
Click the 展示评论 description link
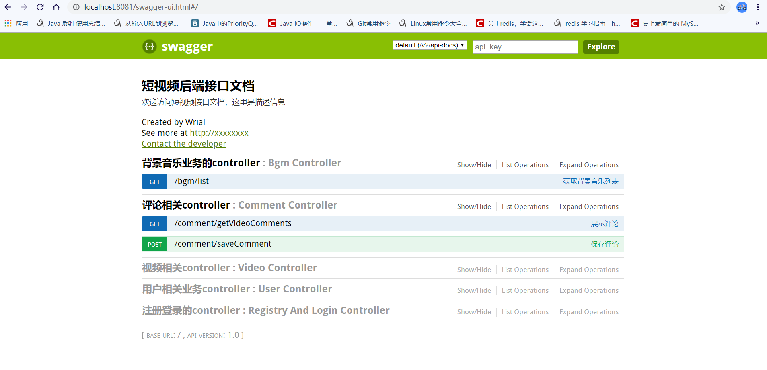605,223
